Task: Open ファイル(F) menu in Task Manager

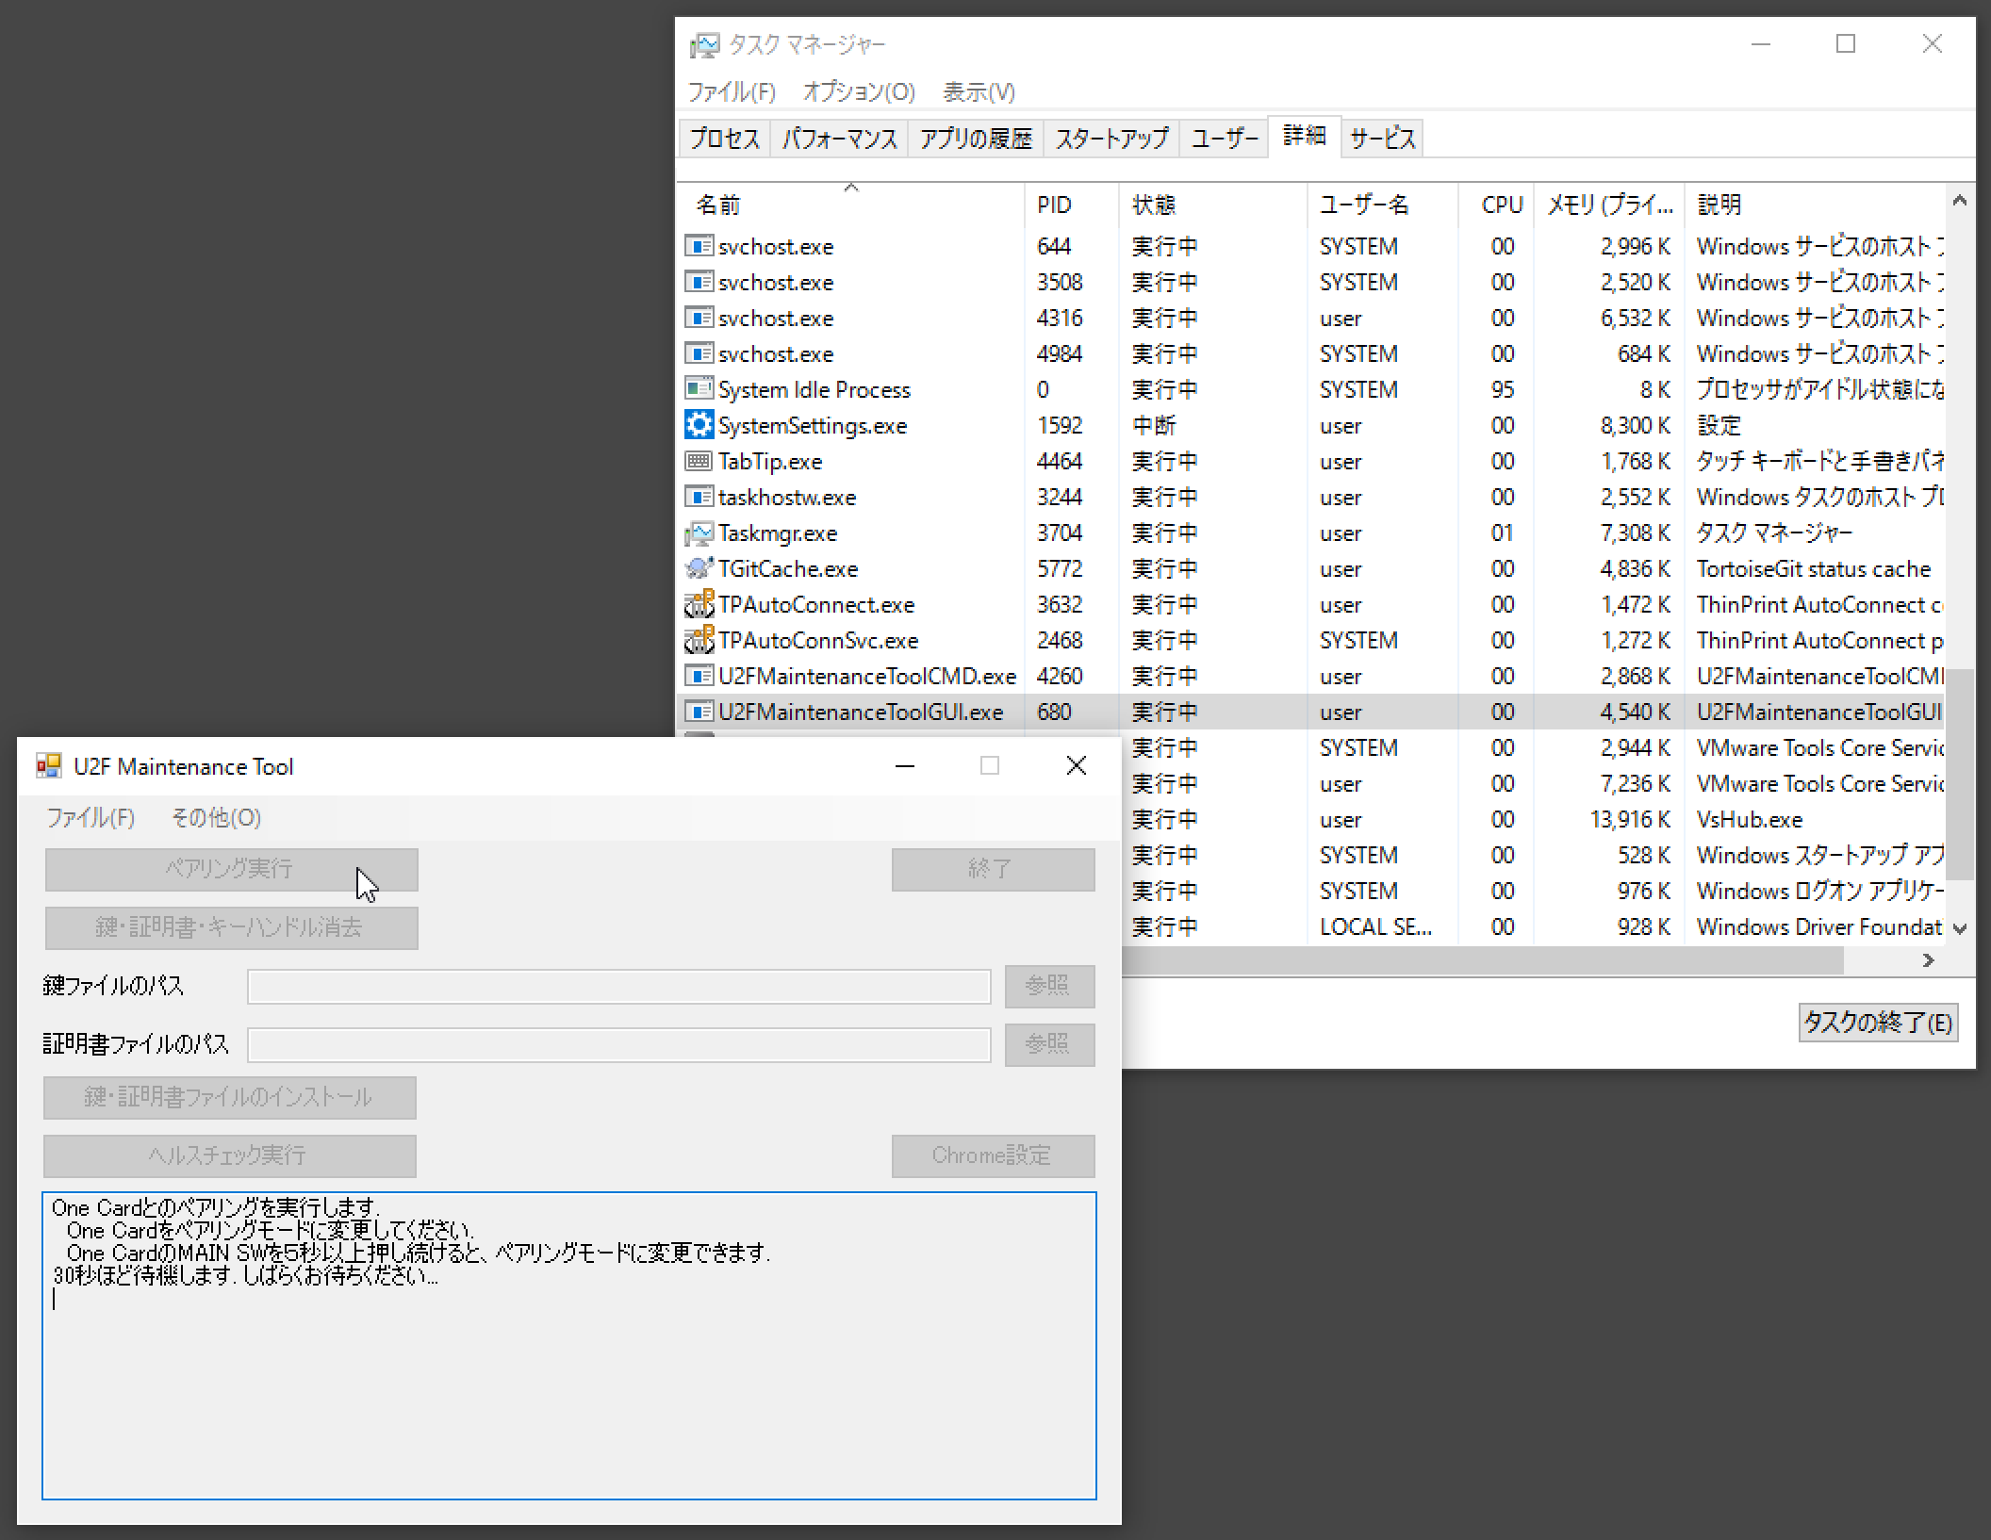Action: [x=732, y=91]
